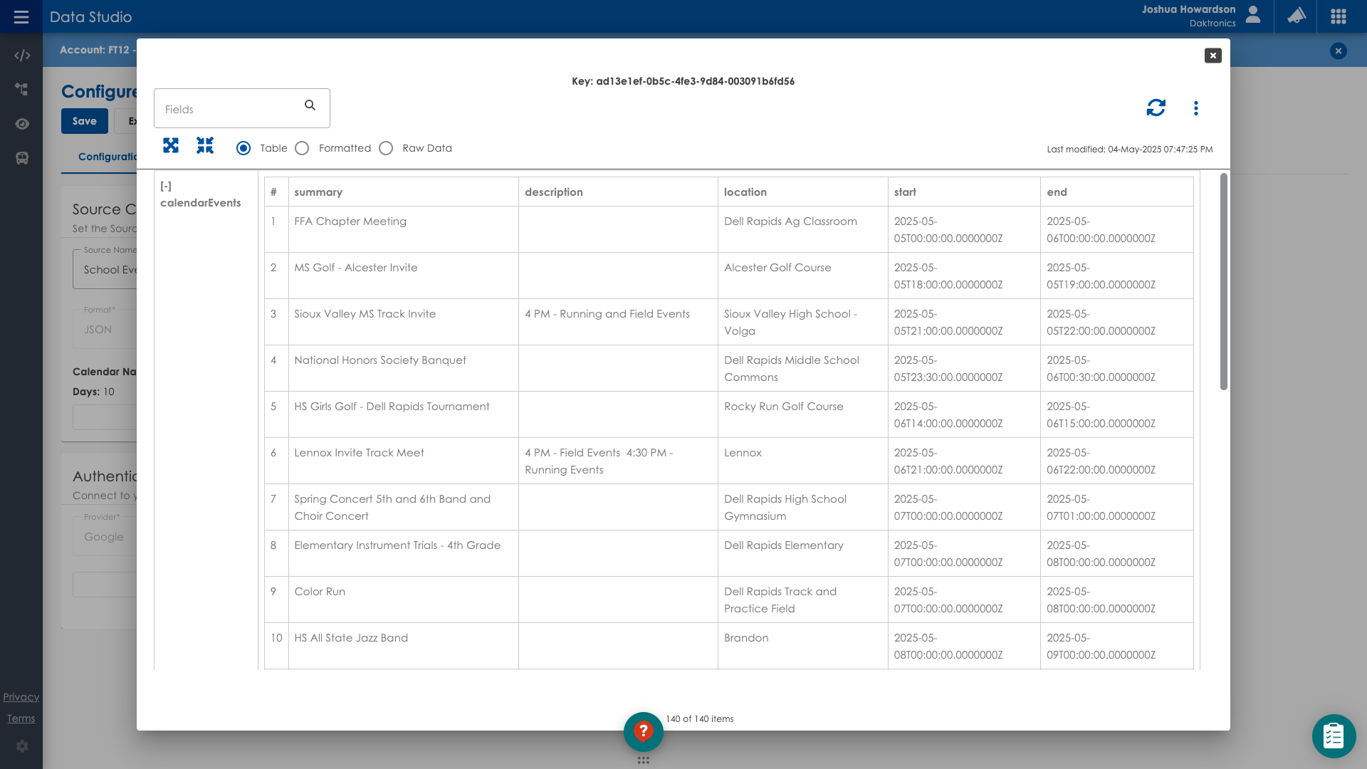Open the Privacy link

[21, 696]
